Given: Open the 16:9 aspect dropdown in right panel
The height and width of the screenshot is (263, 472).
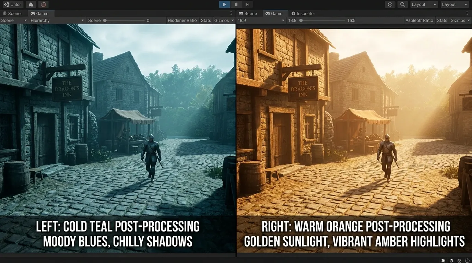Looking at the screenshot, I should [261, 21].
